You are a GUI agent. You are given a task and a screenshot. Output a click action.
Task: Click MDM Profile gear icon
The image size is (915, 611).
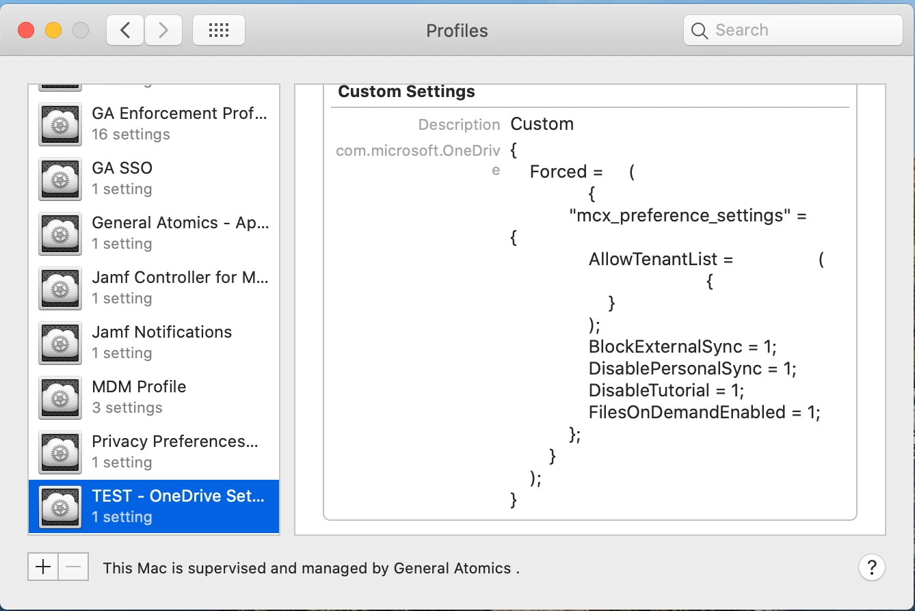tap(60, 397)
